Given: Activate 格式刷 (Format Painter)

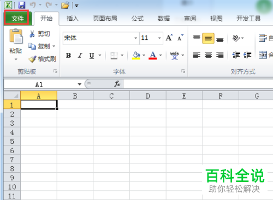Looking at the screenshot, I should coord(42,59).
